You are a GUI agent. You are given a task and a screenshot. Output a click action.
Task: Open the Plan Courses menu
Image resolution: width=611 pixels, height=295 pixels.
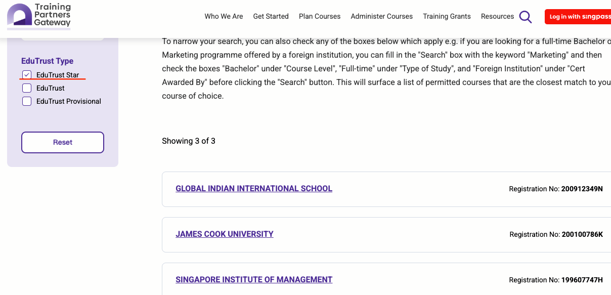(x=320, y=16)
